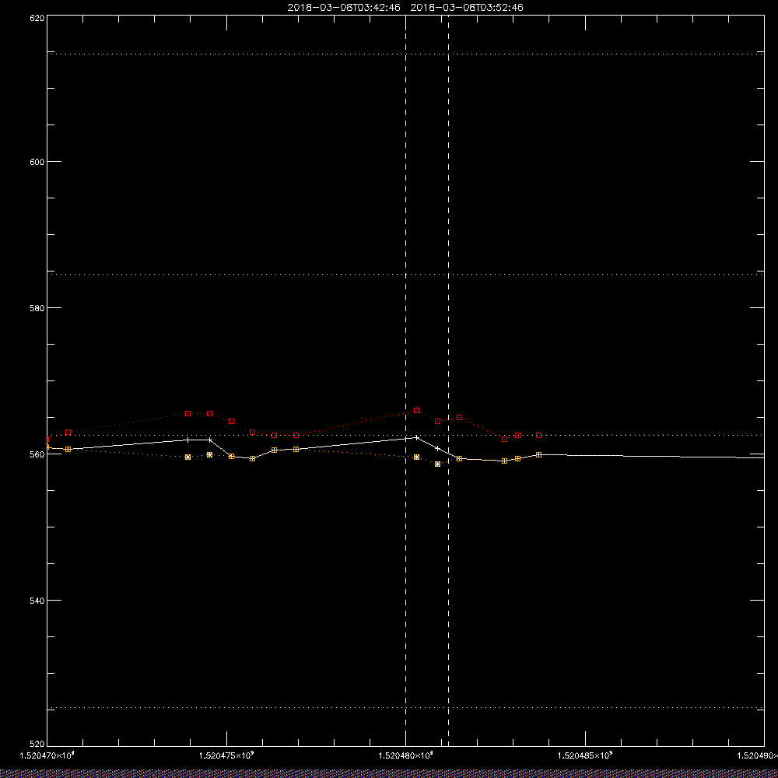This screenshot has width=778, height=778.
Task: Click the 1.520485×10⁹ x-axis label
Action: [x=586, y=755]
